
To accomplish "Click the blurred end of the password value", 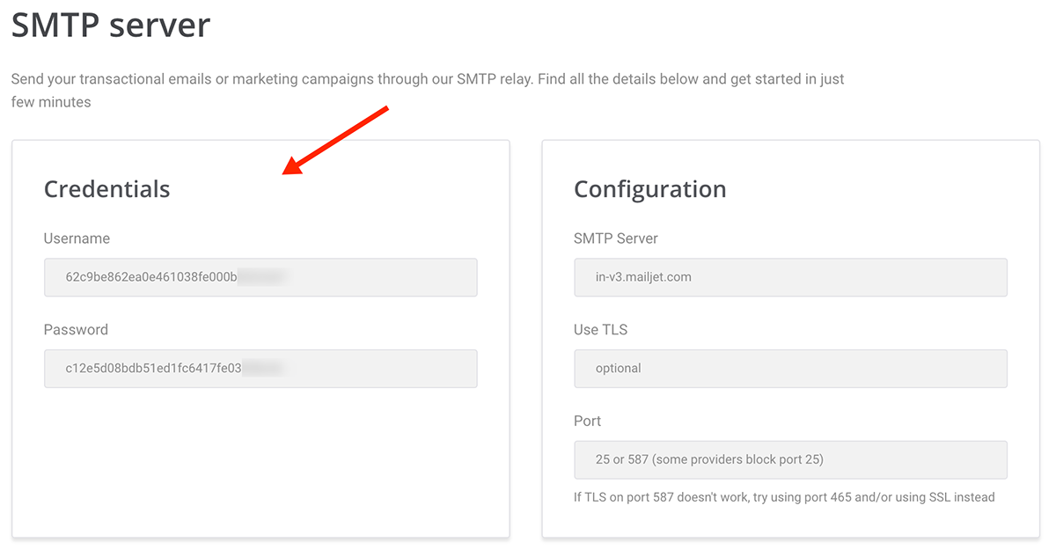I will click(263, 369).
